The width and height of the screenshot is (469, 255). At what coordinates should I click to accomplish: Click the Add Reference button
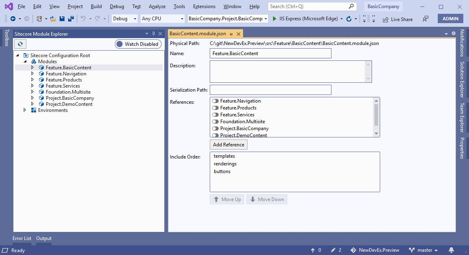(x=228, y=144)
